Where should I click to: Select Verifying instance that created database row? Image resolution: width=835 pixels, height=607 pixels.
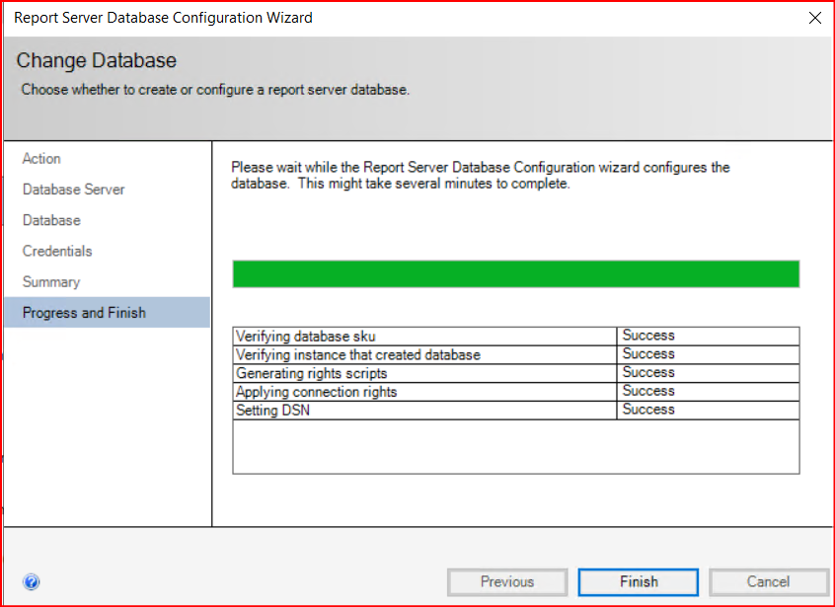point(357,354)
